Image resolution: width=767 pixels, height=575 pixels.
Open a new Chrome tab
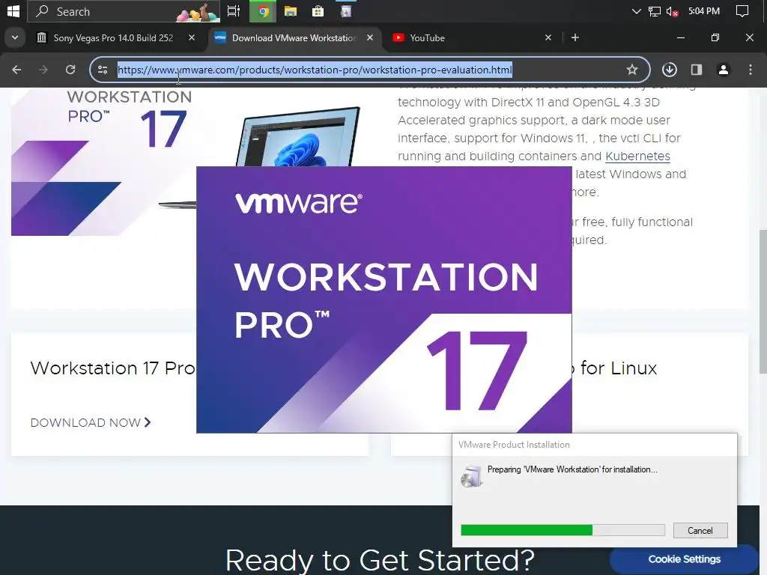pyautogui.click(x=575, y=37)
